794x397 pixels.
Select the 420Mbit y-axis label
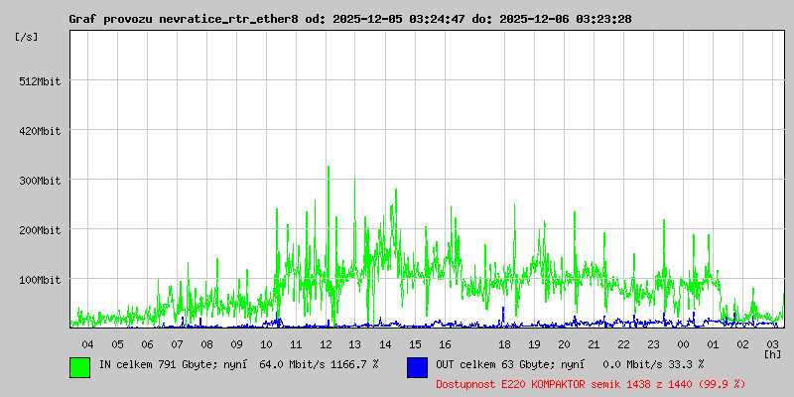click(40, 131)
